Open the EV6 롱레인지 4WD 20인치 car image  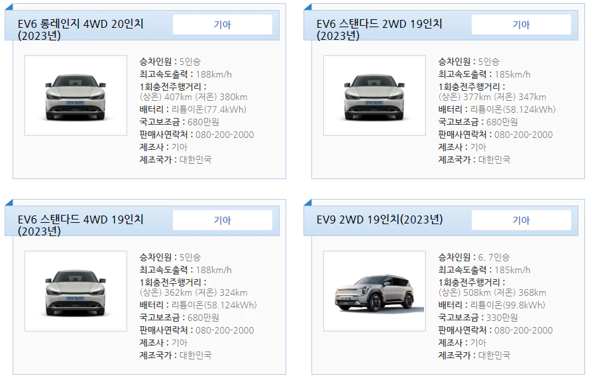(x=76, y=95)
